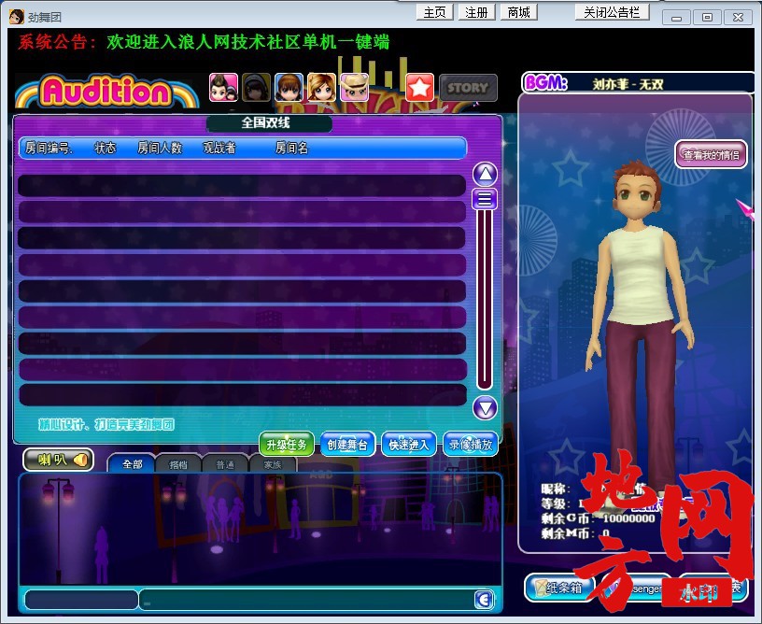Click the room list vertical scrollbar track
This screenshot has height=624, width=762.
pyautogui.click(x=485, y=299)
